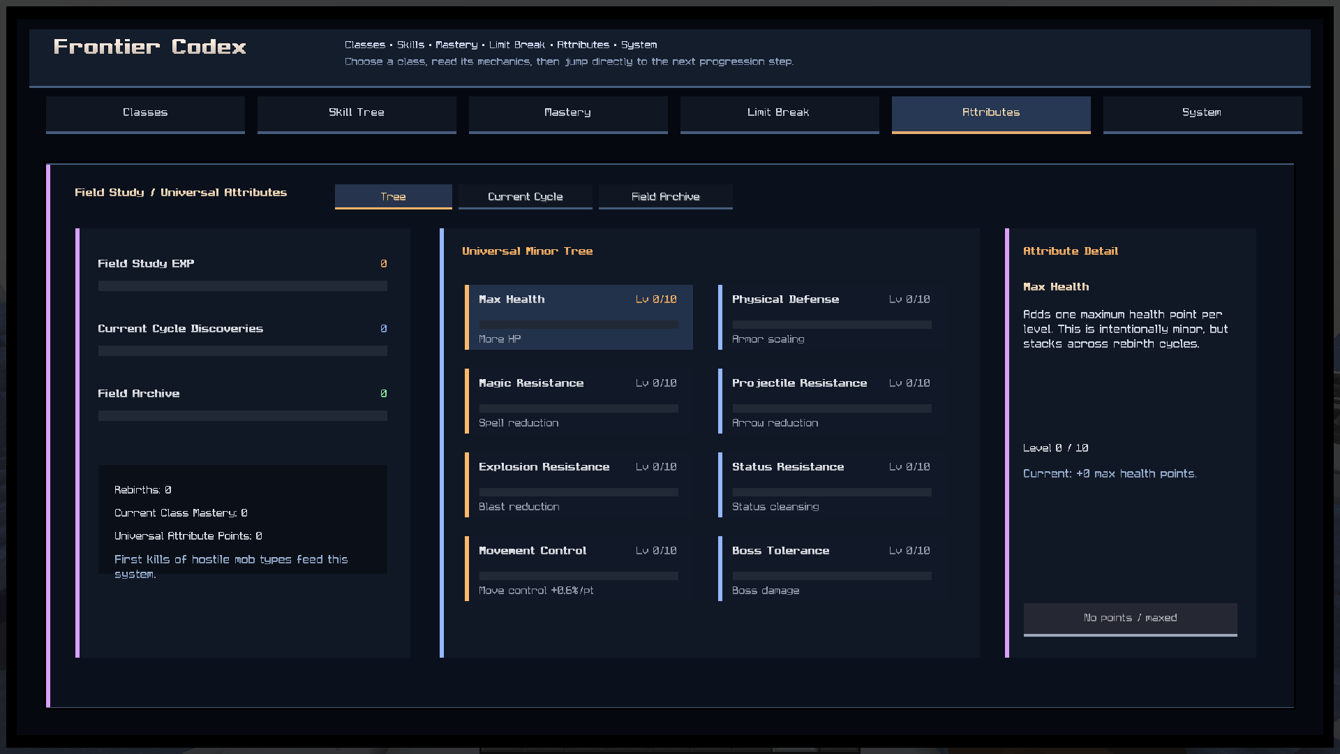Switch to the Skill Tree tab
The width and height of the screenshot is (1340, 754).
tap(357, 114)
